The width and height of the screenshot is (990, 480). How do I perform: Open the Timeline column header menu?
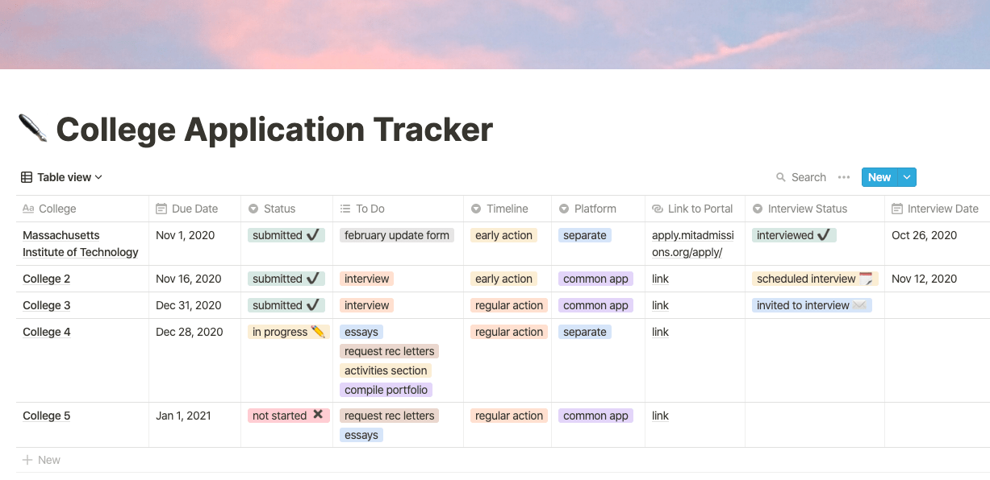[507, 209]
